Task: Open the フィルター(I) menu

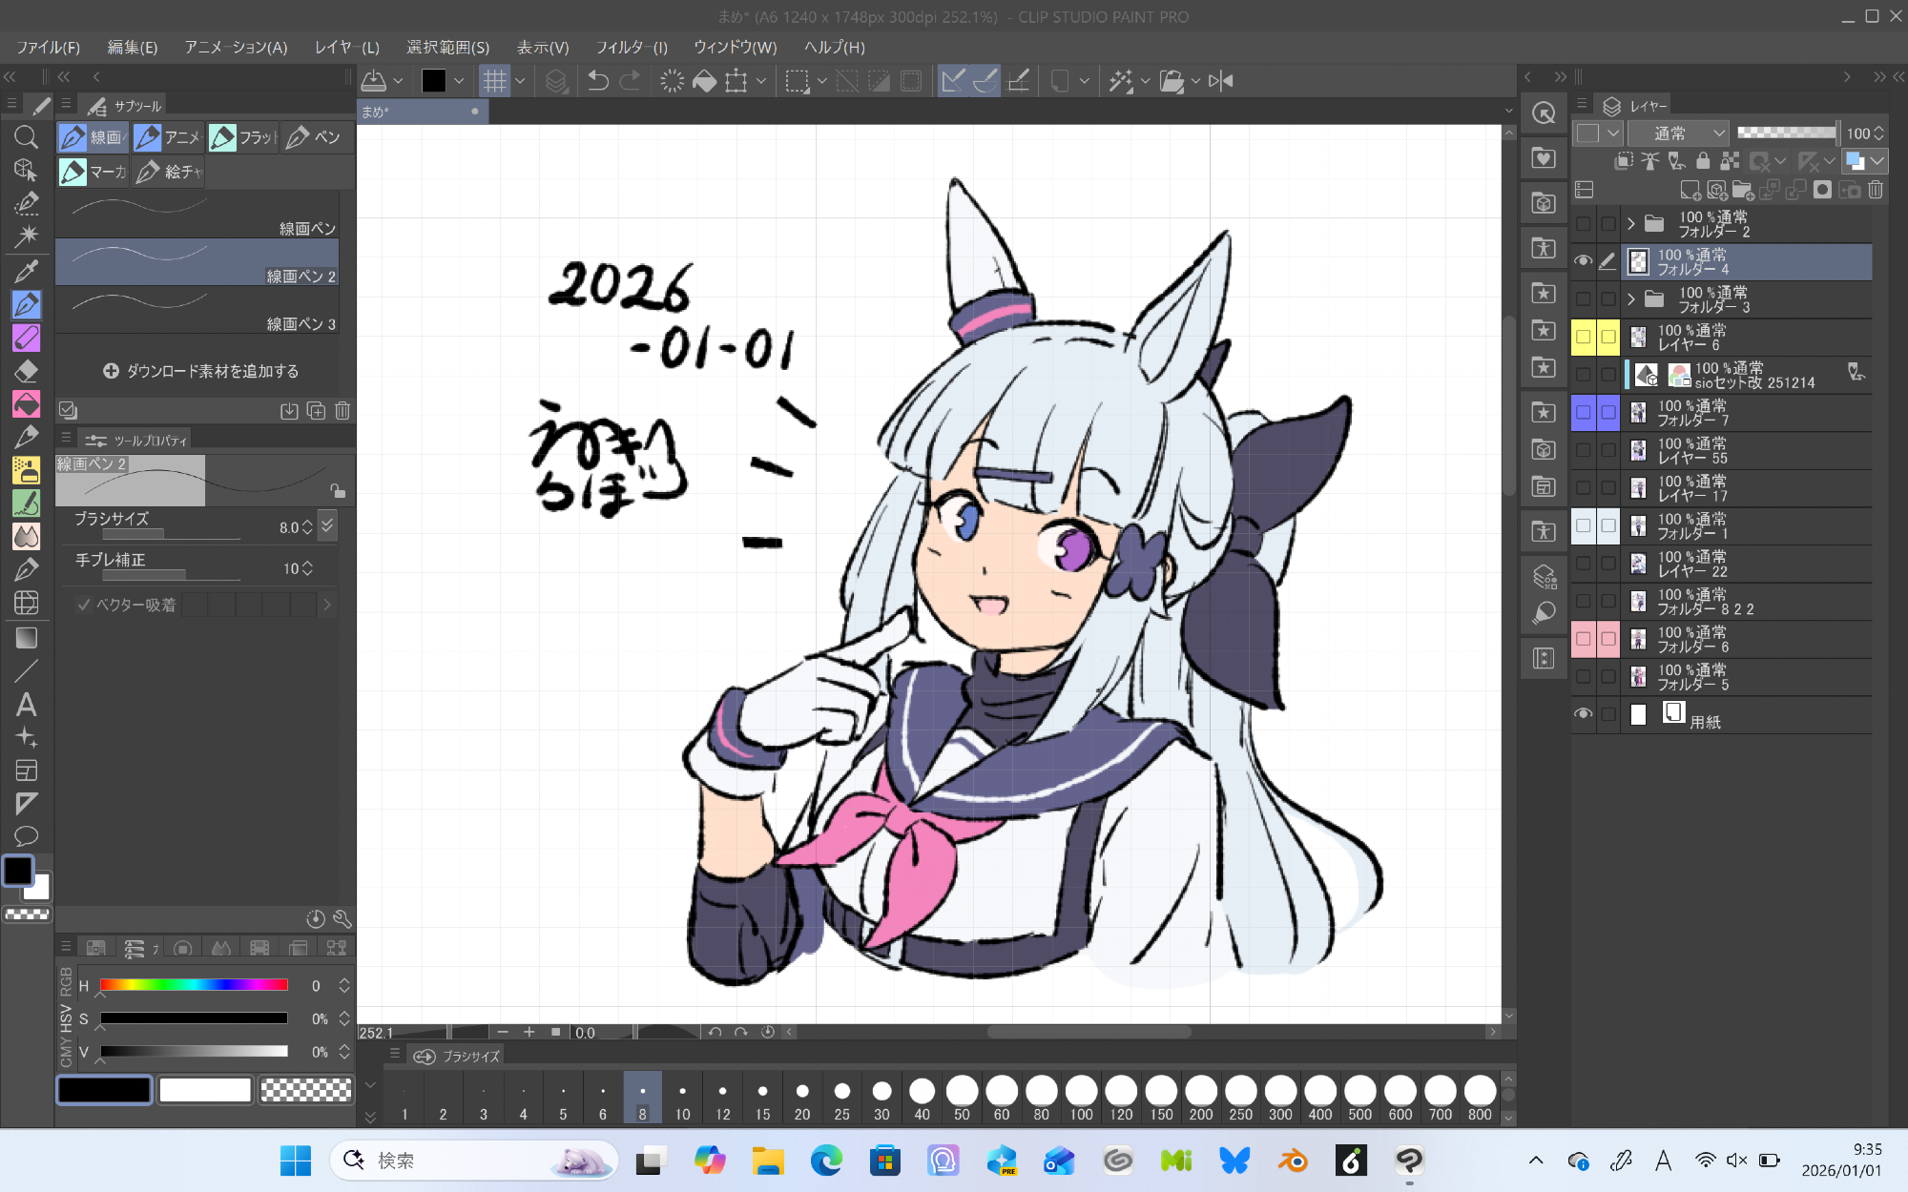Action: 631,47
